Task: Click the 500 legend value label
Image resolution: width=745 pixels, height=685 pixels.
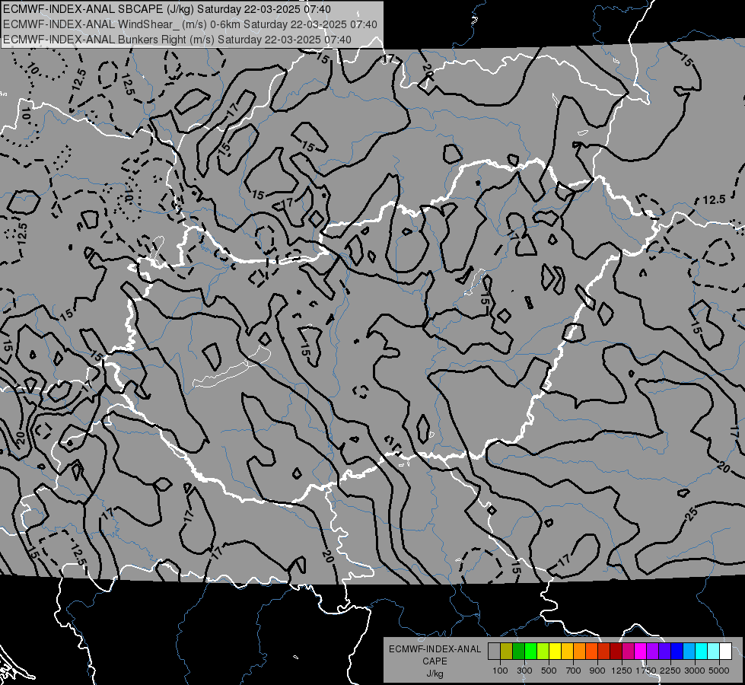Action: coord(549,671)
